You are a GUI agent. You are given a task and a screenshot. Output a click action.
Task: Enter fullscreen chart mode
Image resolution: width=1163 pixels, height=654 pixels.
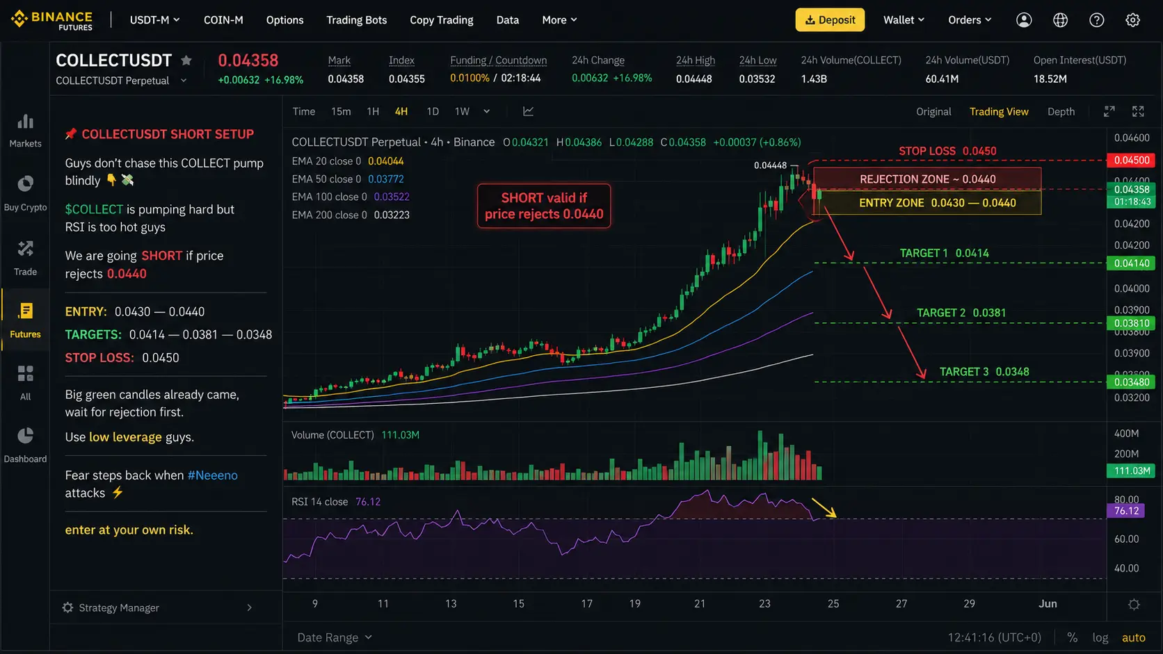[1138, 111]
